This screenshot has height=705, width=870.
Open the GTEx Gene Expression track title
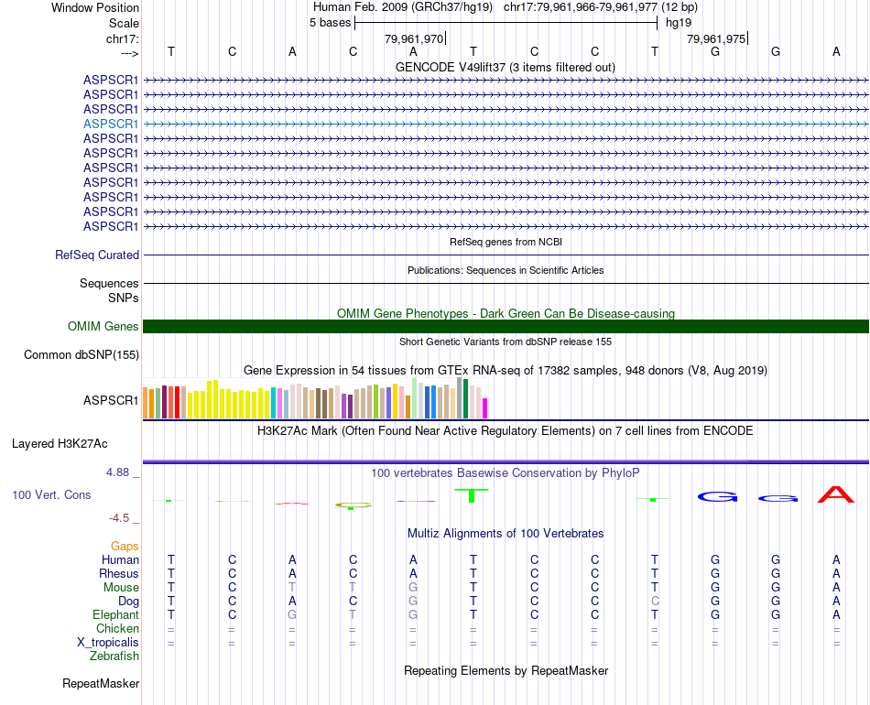coord(506,370)
